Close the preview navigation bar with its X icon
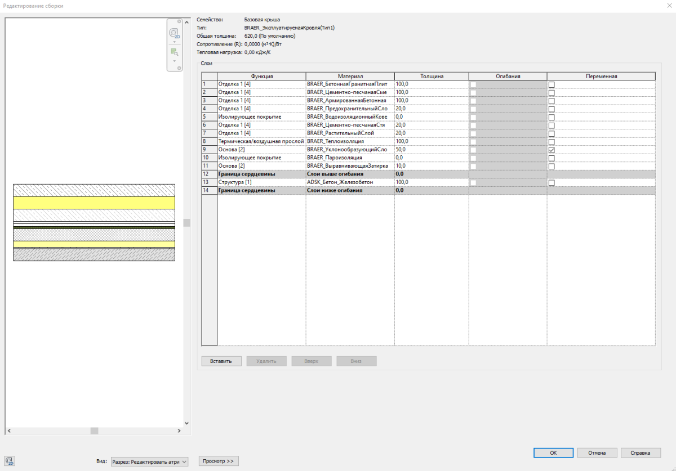676x471 pixels. 179,23
